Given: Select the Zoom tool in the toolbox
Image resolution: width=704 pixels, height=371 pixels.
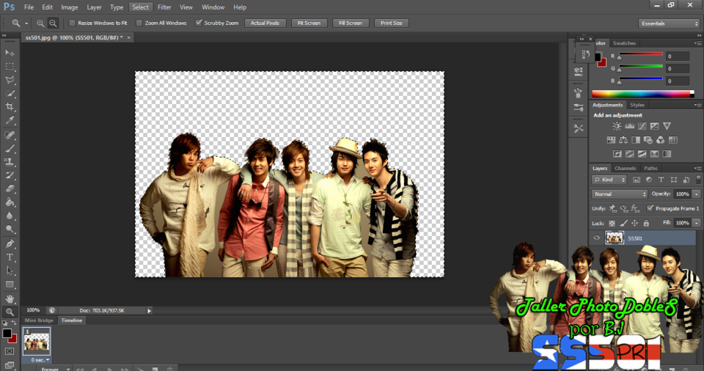Looking at the screenshot, I should (x=10, y=312).
